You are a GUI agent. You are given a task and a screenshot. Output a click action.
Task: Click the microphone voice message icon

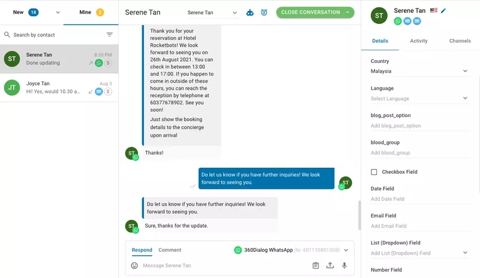coord(344,265)
